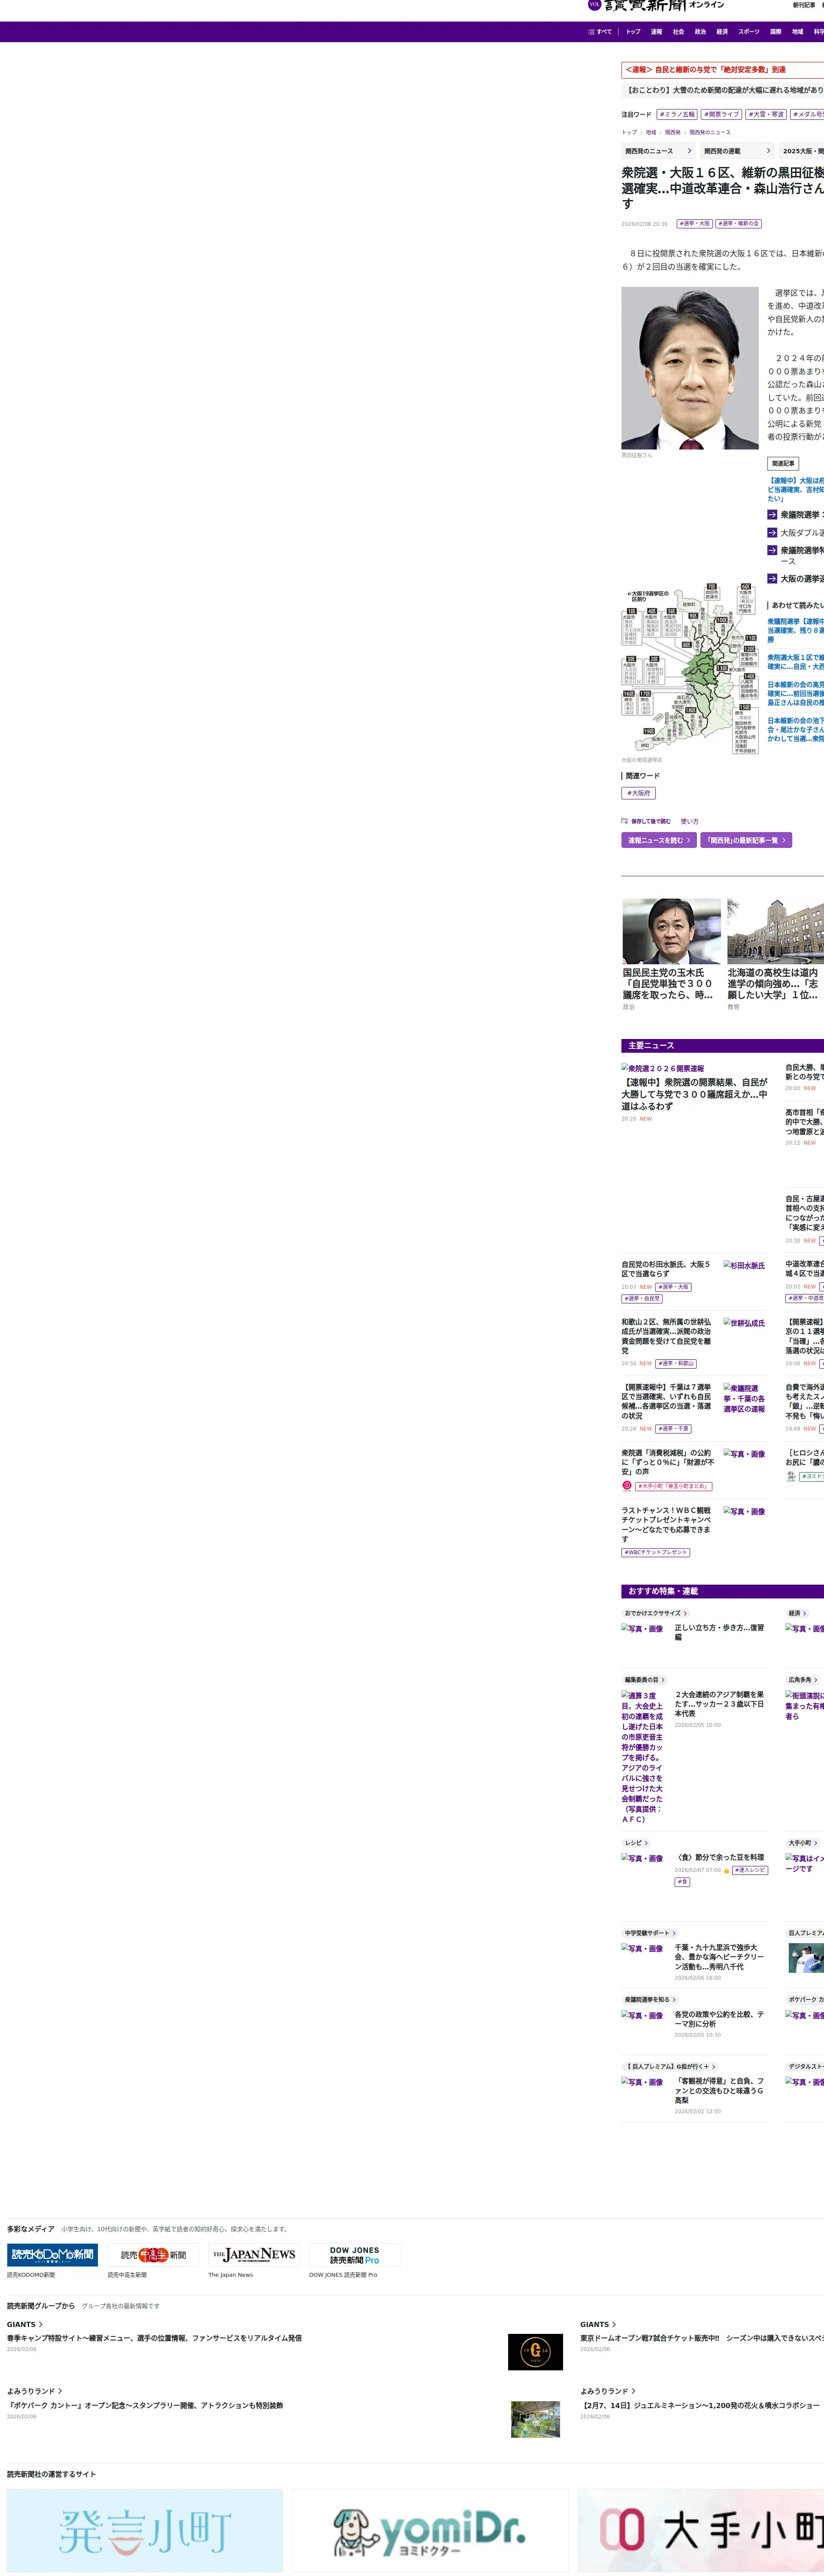Click the #開票ライブ trending tag
Viewport: 824px width, 2576px height.
pyautogui.click(x=721, y=115)
